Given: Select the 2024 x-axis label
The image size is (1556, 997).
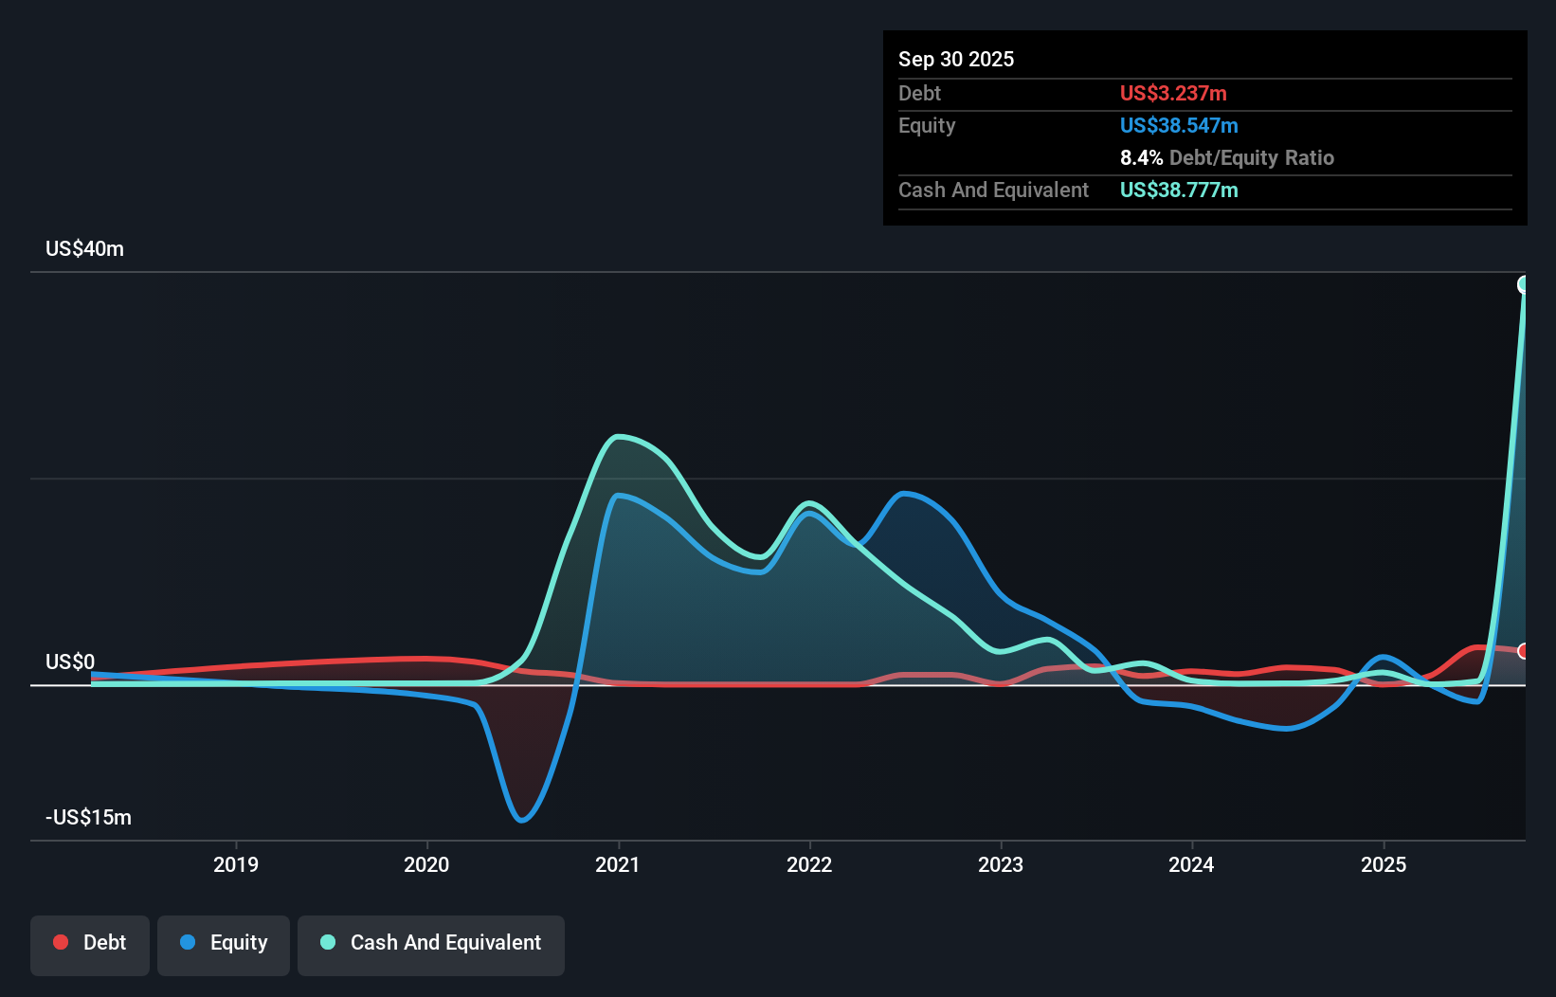Looking at the screenshot, I should (1191, 864).
